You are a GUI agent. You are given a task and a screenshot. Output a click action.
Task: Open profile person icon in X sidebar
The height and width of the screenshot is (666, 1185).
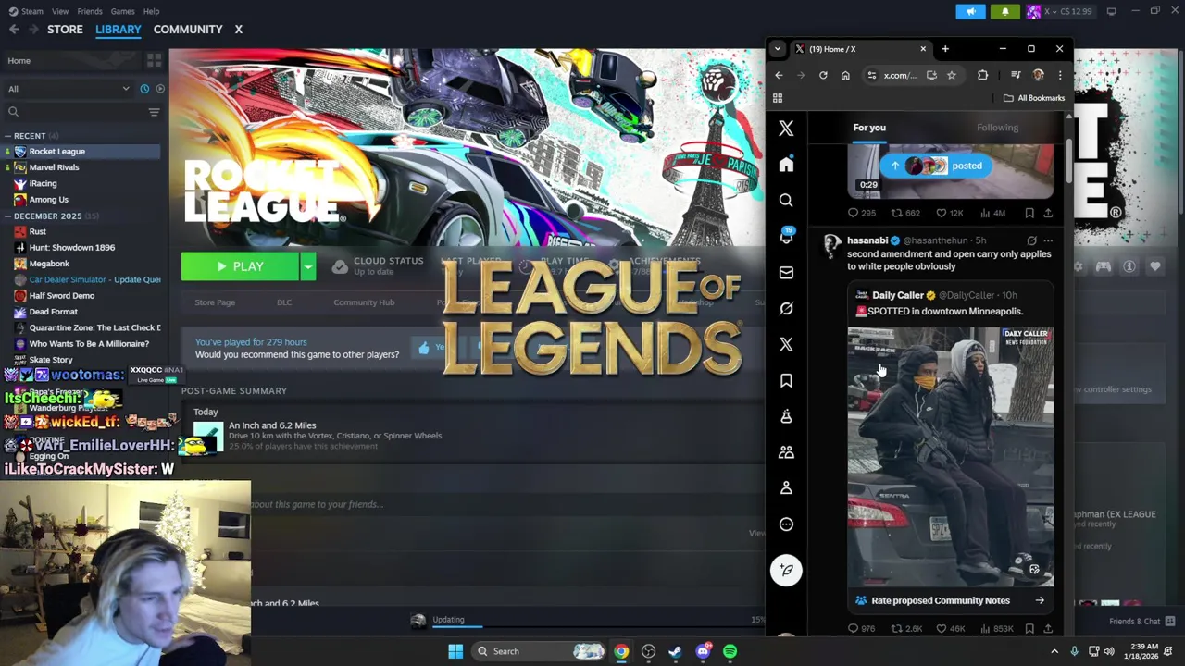click(x=786, y=487)
